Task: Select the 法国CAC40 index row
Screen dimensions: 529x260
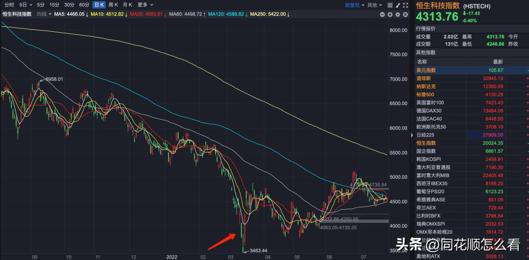Action: 472,119
